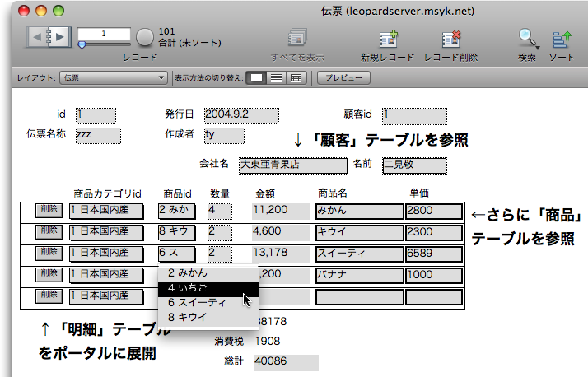Open the 商品id field showing 8 キウ
The width and height of the screenshot is (588, 377).
coord(176,232)
